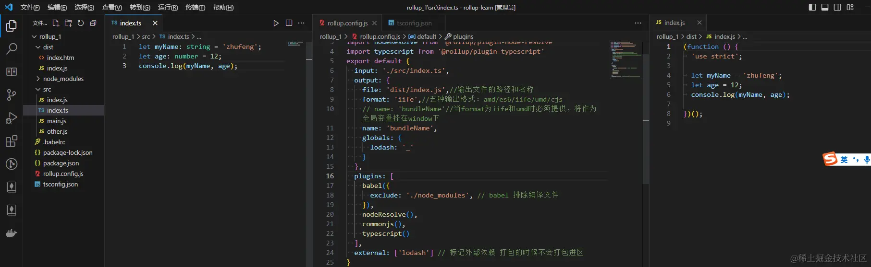The image size is (871, 267).
Task: Close the rollup.config.js tab
Action: (374, 23)
